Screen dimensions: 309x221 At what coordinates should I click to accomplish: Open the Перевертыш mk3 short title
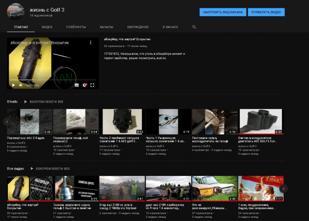click(x=26, y=138)
